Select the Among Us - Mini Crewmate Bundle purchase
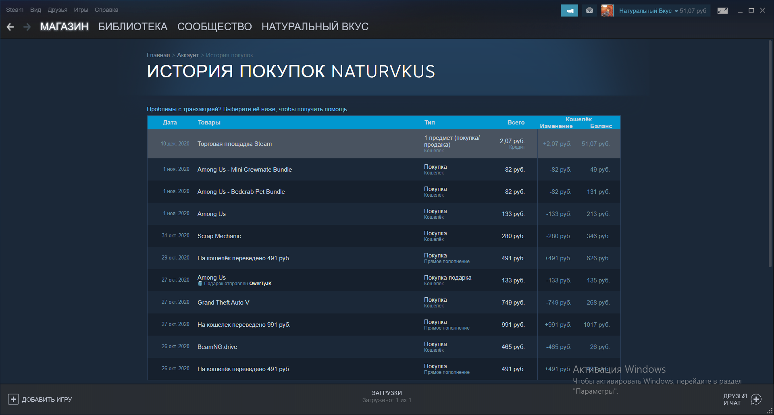The image size is (774, 415). click(384, 170)
